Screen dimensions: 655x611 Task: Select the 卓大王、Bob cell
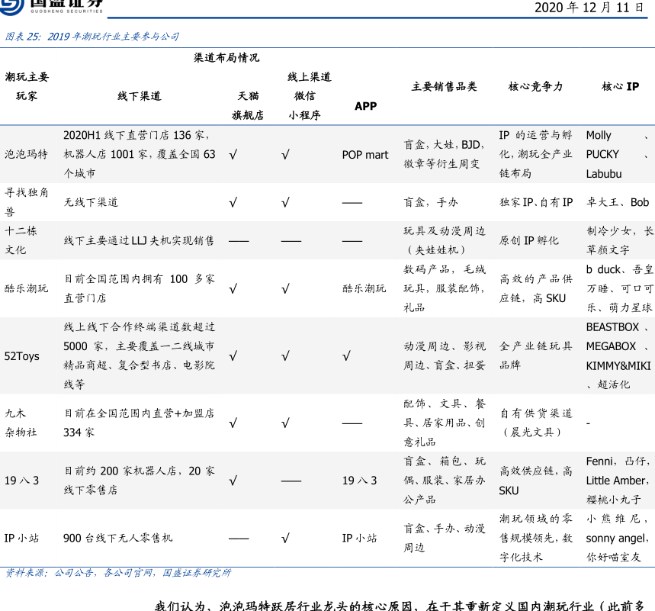coord(618,202)
